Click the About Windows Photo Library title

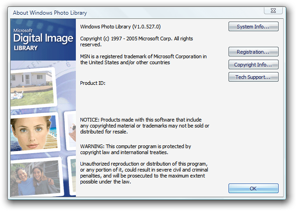tap(50, 13)
